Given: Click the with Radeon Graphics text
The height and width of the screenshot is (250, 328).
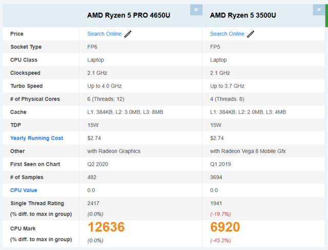Looking at the screenshot, I should click(x=114, y=151).
